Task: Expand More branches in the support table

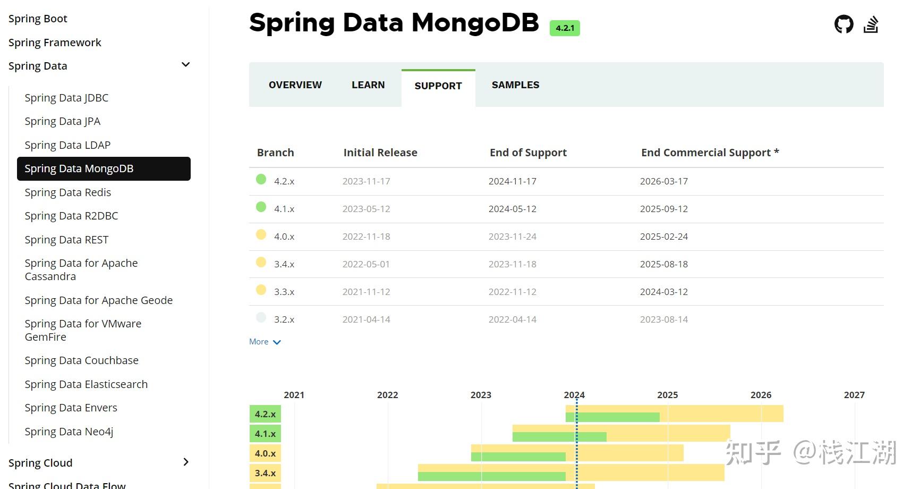Action: click(265, 342)
